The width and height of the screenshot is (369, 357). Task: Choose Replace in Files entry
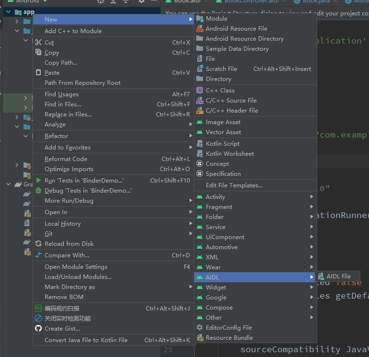[x=113, y=115]
